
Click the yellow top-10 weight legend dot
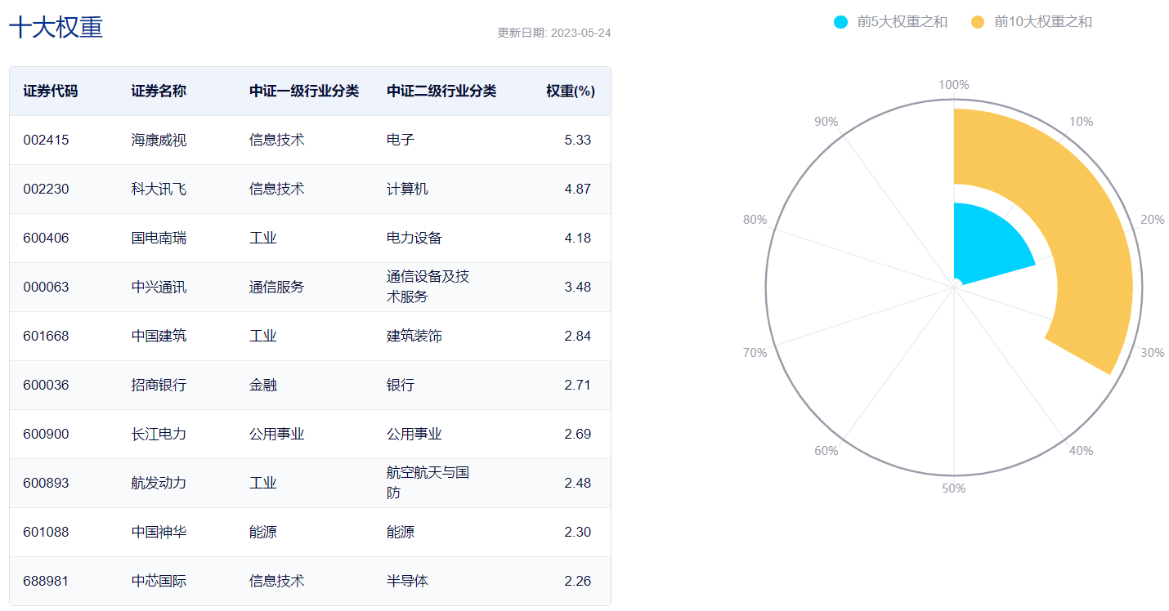[x=978, y=22]
